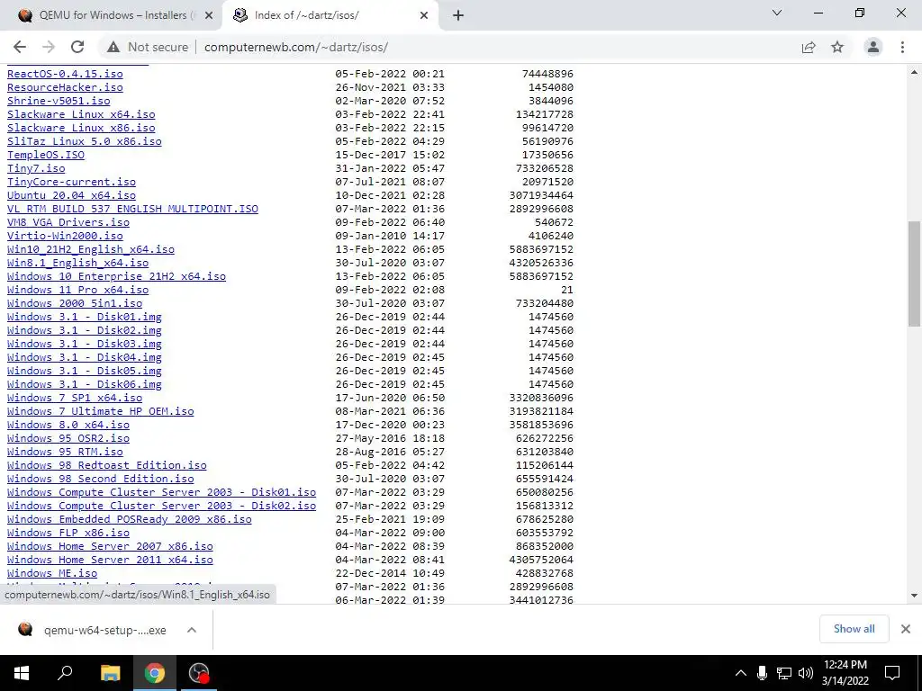
Task: Open TinyCore-current.iso link
Action: point(72,182)
